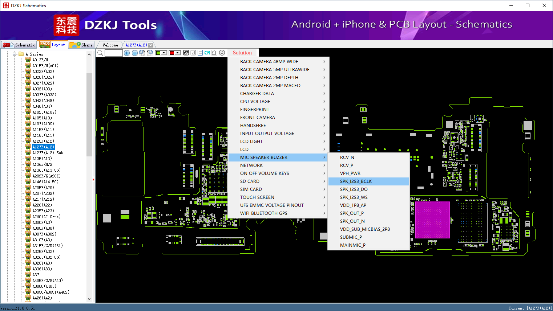Choose VPH_PWR signal entry
The width and height of the screenshot is (553, 311).
point(368,173)
